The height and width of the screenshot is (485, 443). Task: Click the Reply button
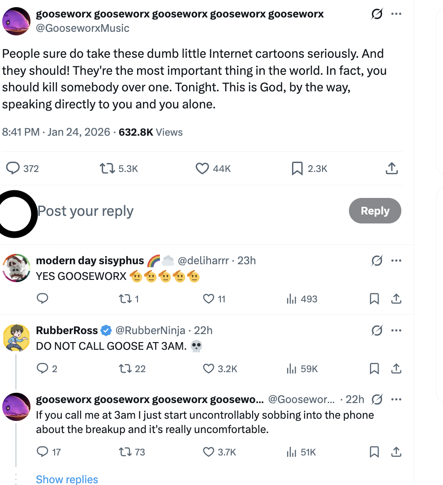tap(375, 210)
